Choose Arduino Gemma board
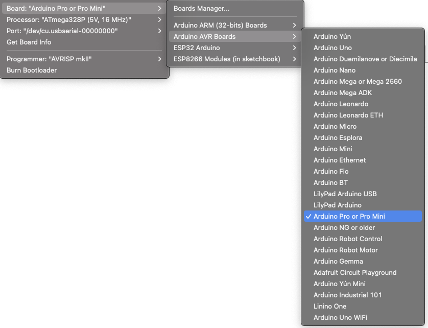The image size is (428, 328). 363,262
